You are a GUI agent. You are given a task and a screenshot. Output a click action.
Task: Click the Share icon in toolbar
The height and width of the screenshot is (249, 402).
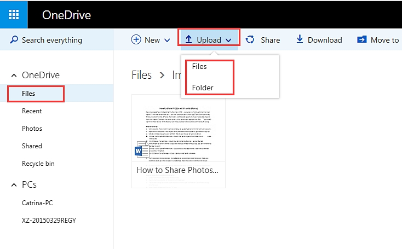pyautogui.click(x=250, y=40)
